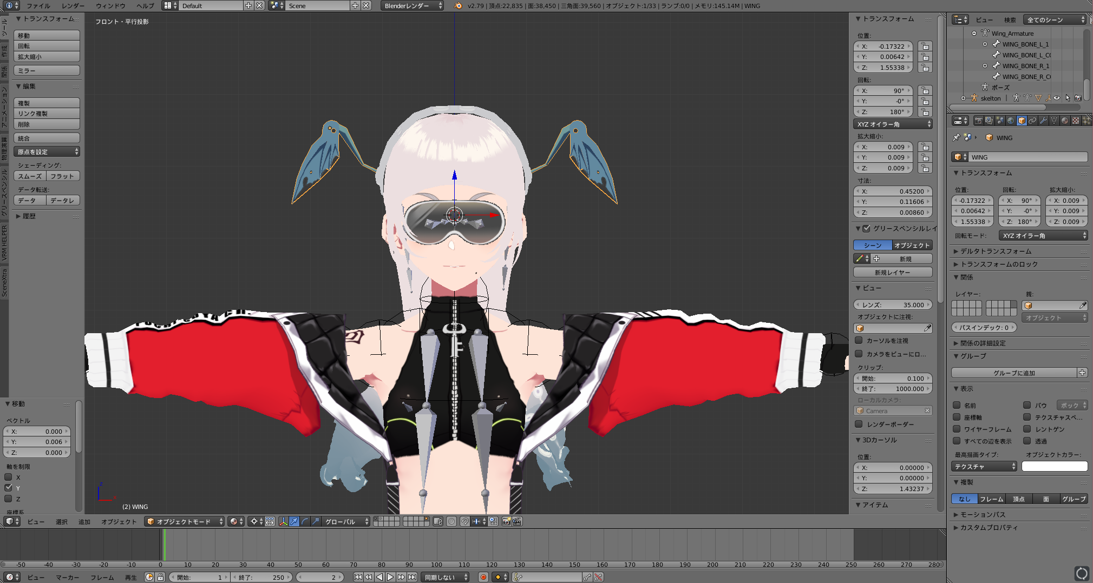Image resolution: width=1093 pixels, height=583 pixels.
Task: Open the オブジェクトモード mode selector
Action: [184, 521]
